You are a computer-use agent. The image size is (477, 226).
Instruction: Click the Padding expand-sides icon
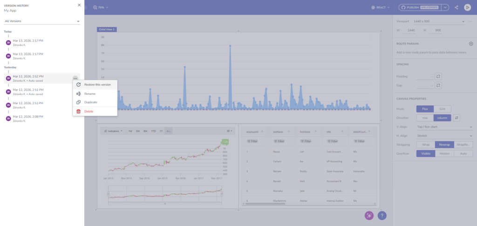pyautogui.click(x=438, y=76)
